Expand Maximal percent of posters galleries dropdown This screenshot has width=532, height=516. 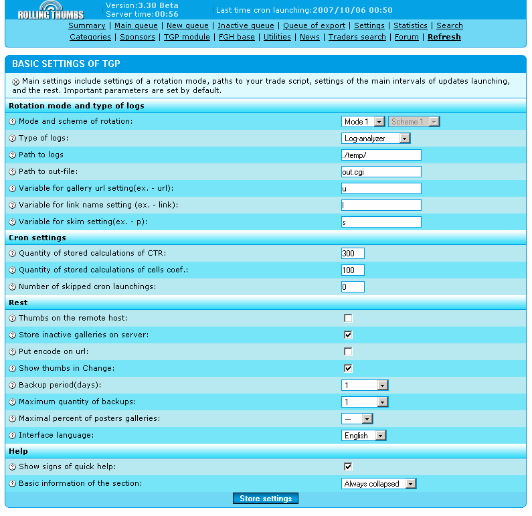(357, 419)
